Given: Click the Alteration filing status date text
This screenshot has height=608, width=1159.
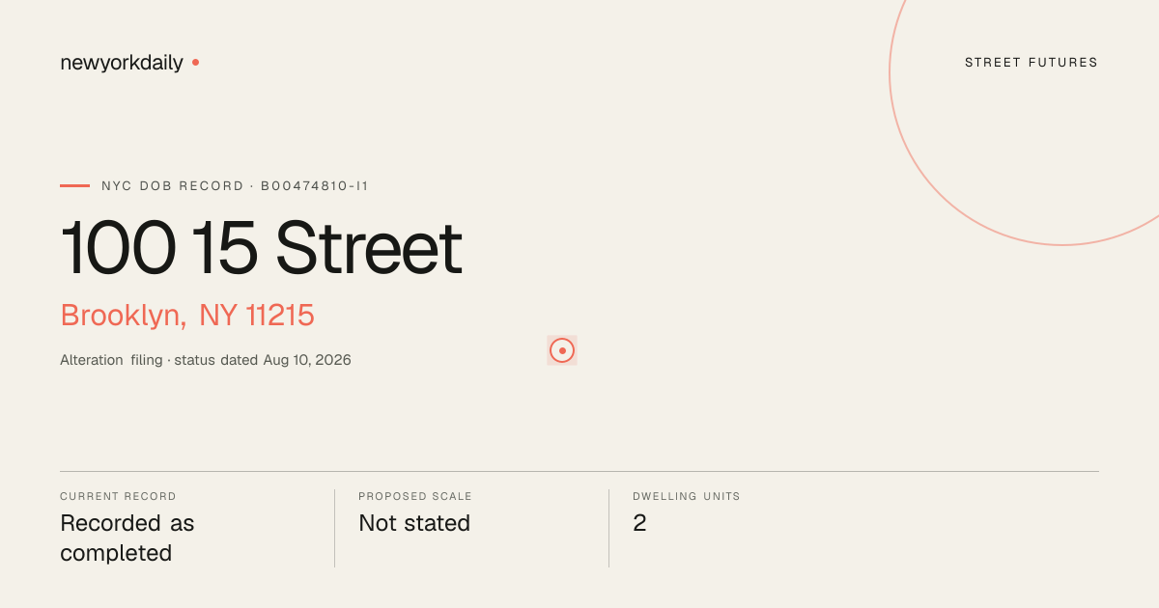Looking at the screenshot, I should click(x=206, y=360).
